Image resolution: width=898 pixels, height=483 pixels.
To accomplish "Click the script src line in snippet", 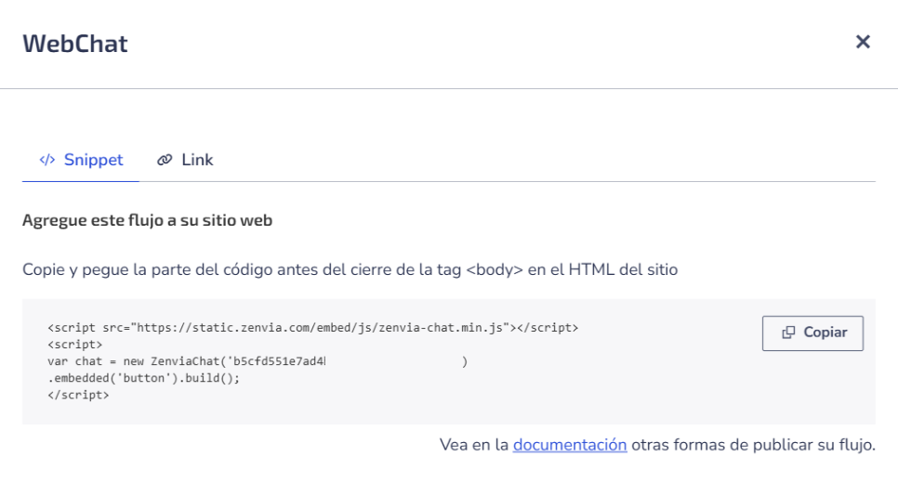I will (x=312, y=328).
